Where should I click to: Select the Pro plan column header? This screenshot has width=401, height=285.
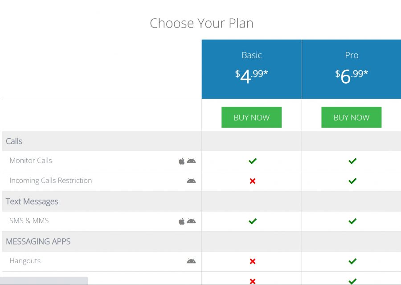tap(352, 55)
